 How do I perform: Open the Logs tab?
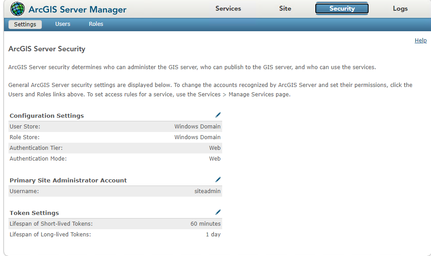click(400, 8)
